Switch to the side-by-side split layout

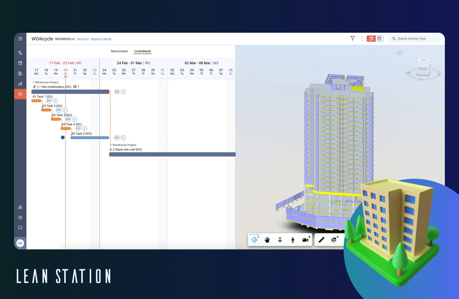(371, 39)
